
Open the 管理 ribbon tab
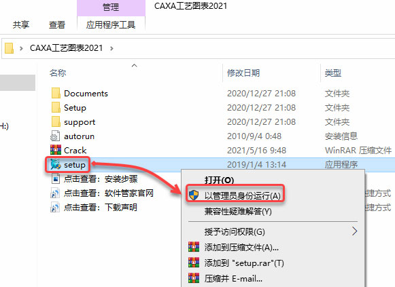point(111,7)
